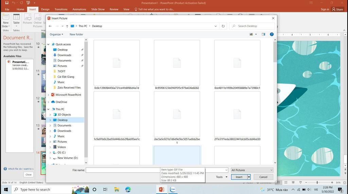This screenshot has height=194, width=348.
Task: Select file 0c8c1396f84456a731ce4fd8f86d4a7d thumbnail
Action: click(x=117, y=63)
